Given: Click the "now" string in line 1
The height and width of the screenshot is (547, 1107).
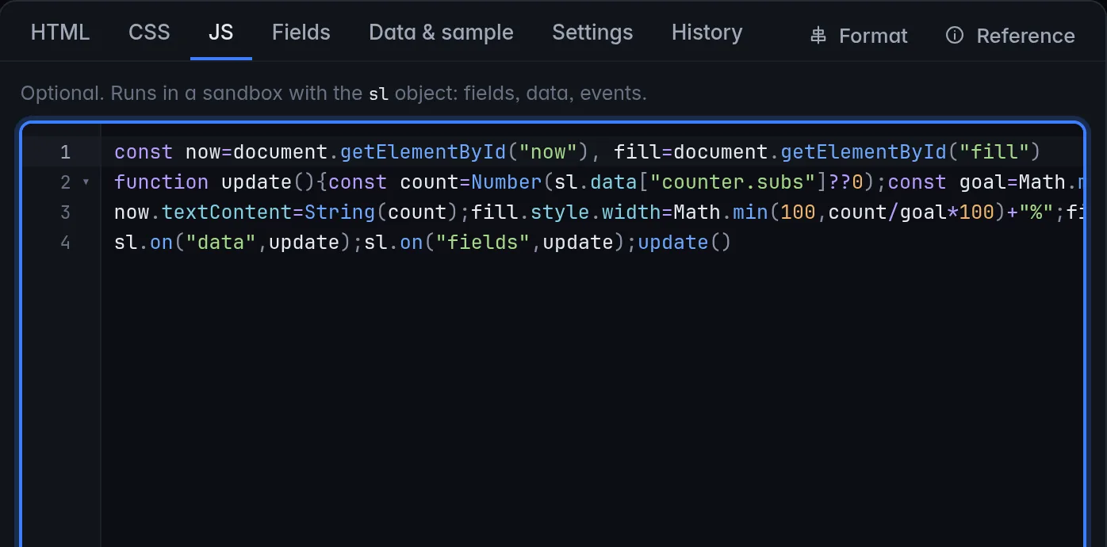Looking at the screenshot, I should click(549, 151).
